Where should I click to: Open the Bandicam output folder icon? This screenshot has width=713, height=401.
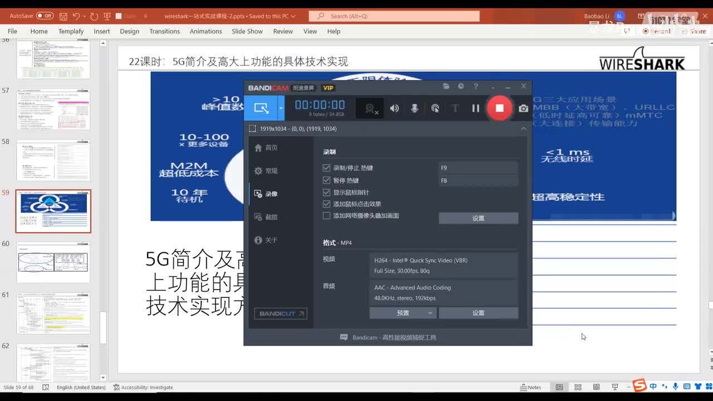point(446,86)
